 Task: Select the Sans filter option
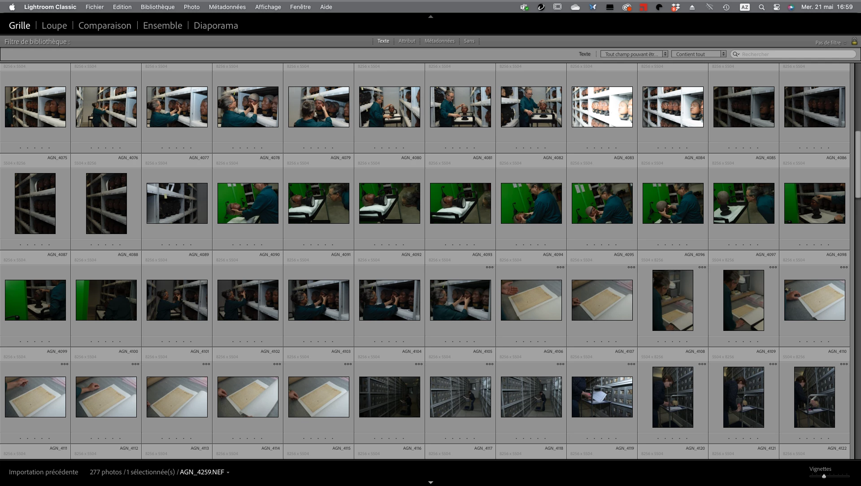[469, 41]
